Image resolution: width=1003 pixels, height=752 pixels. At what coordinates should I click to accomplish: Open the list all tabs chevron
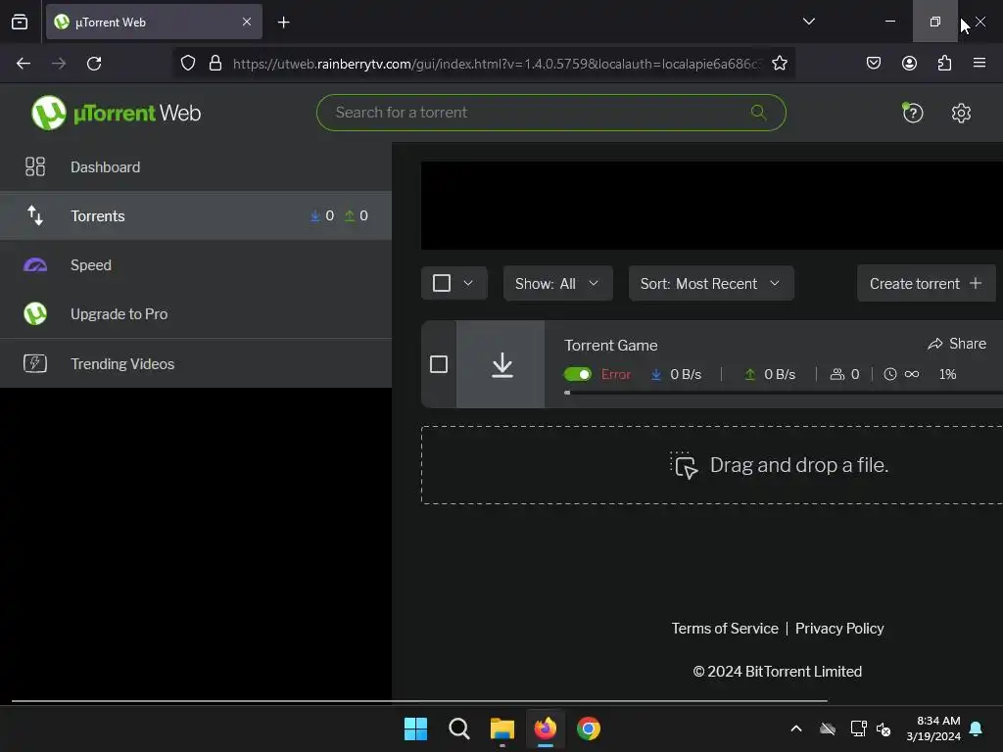(808, 22)
